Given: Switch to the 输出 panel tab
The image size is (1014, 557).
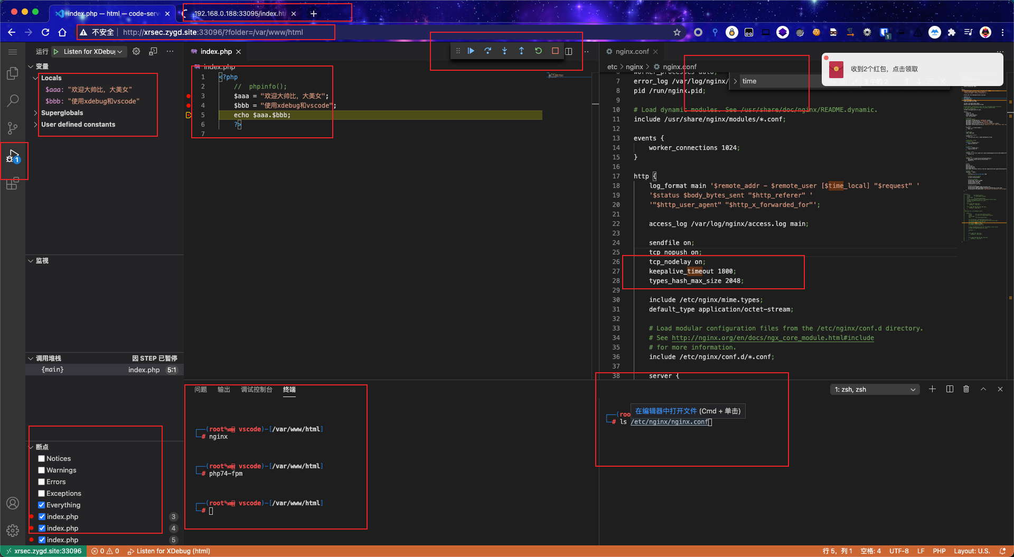Looking at the screenshot, I should pyautogui.click(x=224, y=390).
